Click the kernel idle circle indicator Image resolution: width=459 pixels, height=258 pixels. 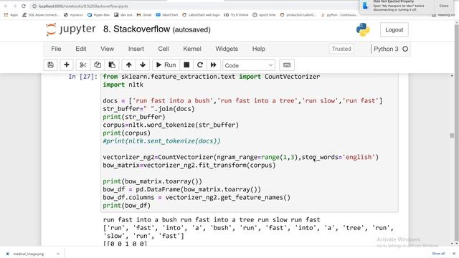tap(405, 49)
